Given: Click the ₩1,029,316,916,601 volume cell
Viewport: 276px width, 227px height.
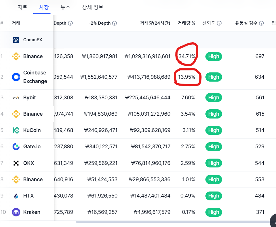Looking at the screenshot, I should 147,56.
